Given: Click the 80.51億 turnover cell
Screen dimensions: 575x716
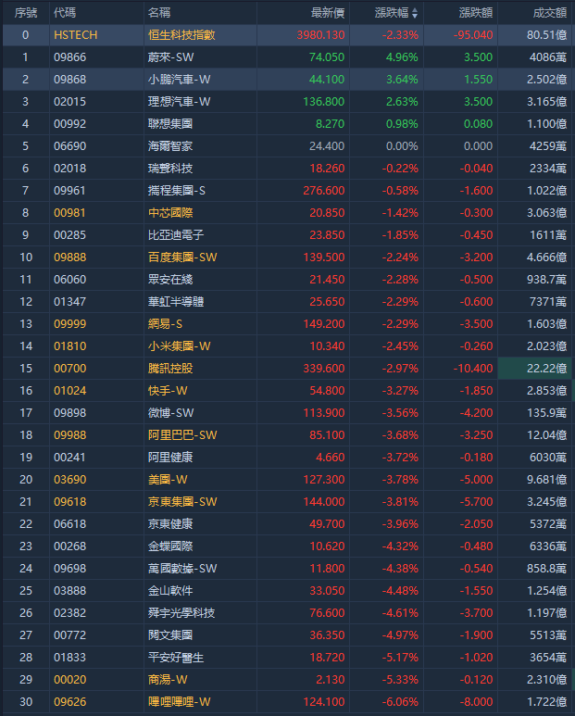Looking at the screenshot, I should point(546,35).
